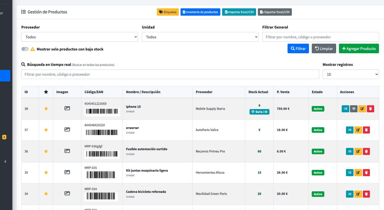Open barcode action for Fusible automoción surtido
This screenshot has width=384, height=210.
click(x=350, y=151)
